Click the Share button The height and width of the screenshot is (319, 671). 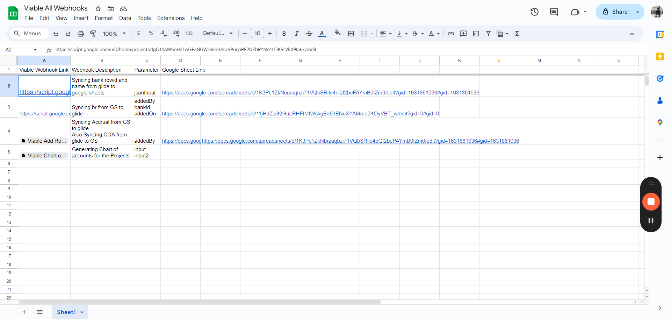point(615,12)
